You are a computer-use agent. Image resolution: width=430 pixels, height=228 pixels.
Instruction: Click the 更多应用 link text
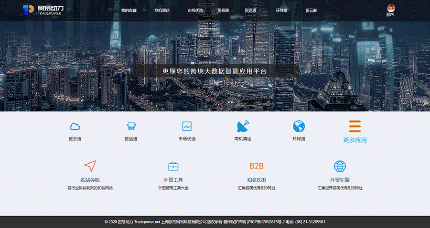(355, 140)
